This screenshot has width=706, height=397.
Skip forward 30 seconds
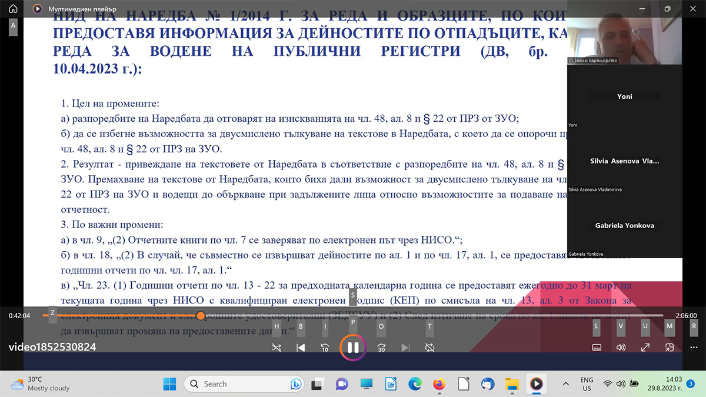(x=381, y=348)
